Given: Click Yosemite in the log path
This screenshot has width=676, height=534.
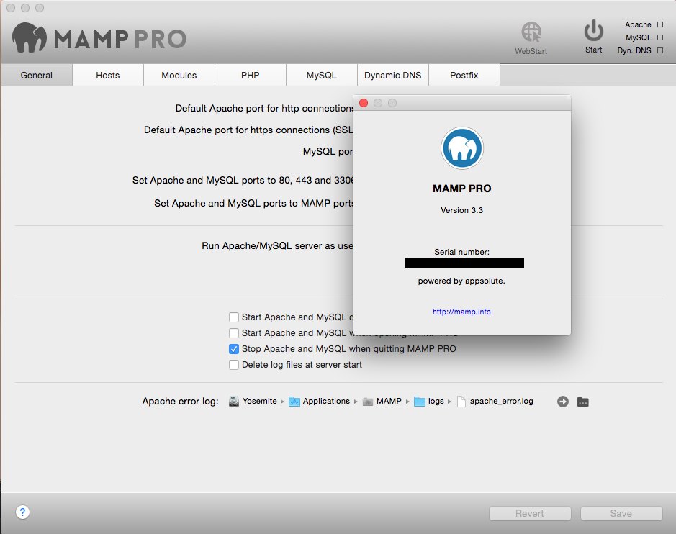Looking at the screenshot, I should pyautogui.click(x=260, y=401).
